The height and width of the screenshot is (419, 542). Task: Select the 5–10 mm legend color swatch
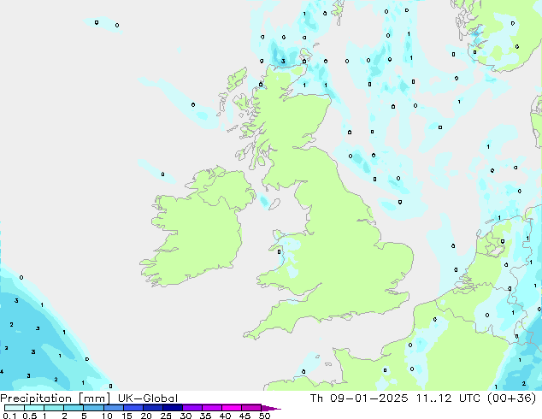coord(93,408)
